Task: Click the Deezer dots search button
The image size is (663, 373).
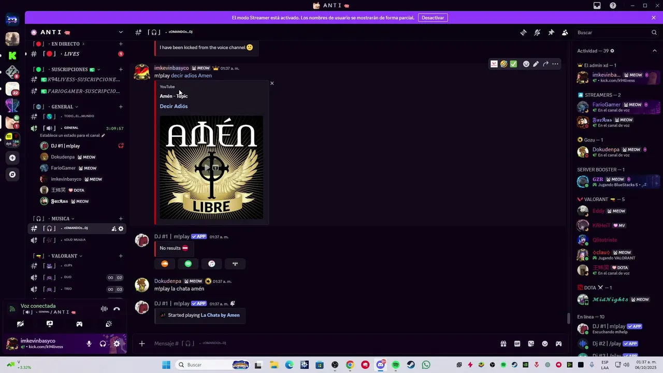Action: pyautogui.click(x=235, y=264)
